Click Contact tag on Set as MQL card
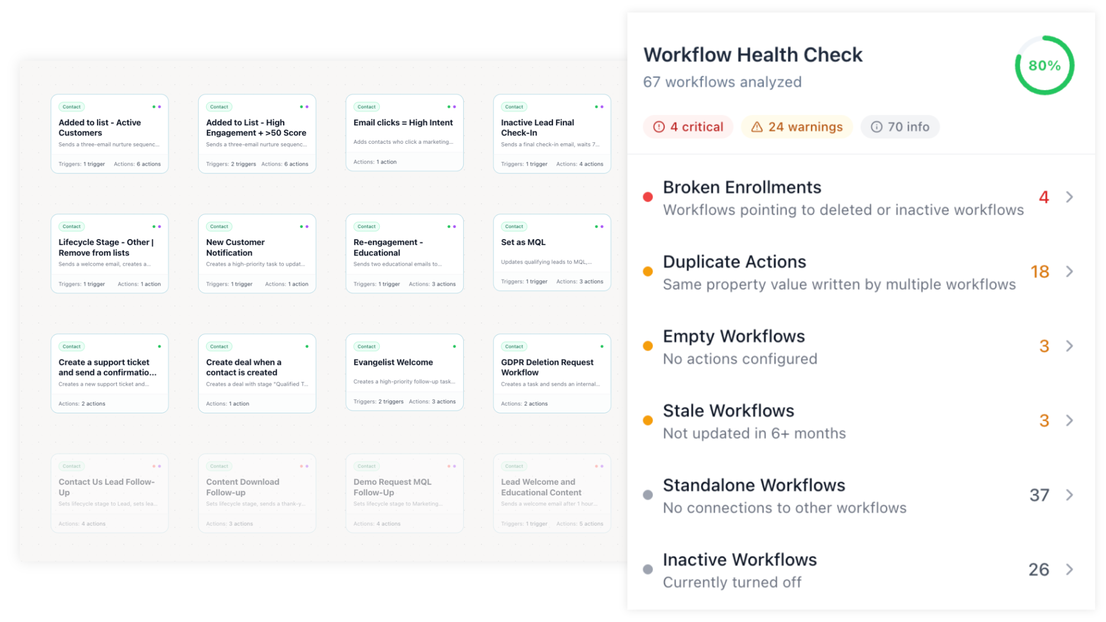Screen dimensions: 1106x622 514,226
